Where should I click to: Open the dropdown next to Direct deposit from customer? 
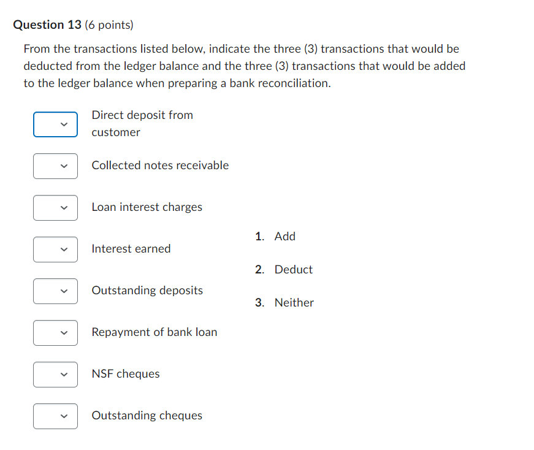pyautogui.click(x=55, y=124)
